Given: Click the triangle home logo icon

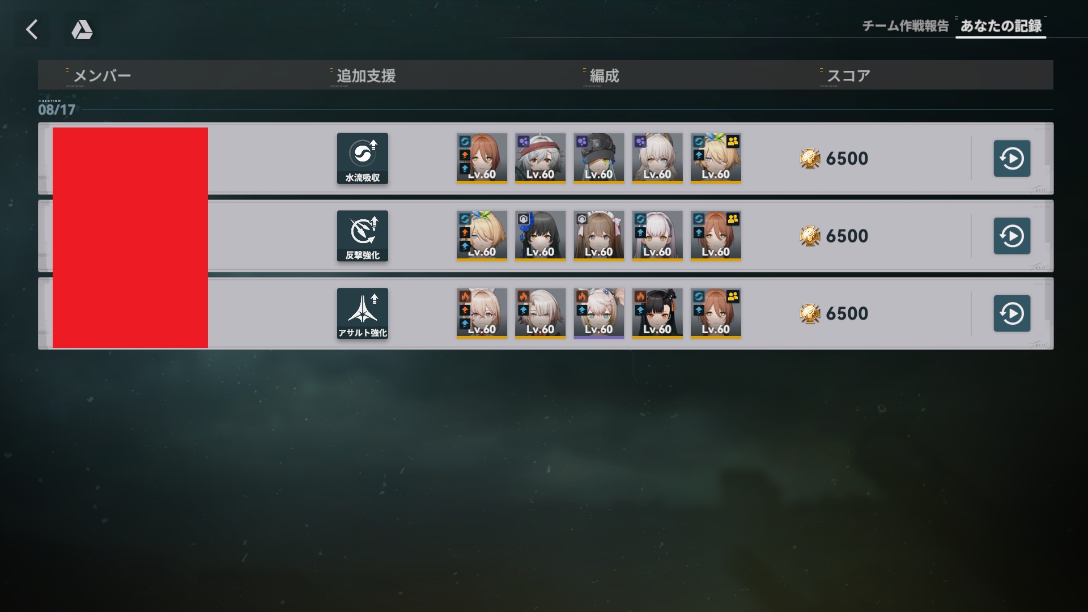Looking at the screenshot, I should [82, 29].
